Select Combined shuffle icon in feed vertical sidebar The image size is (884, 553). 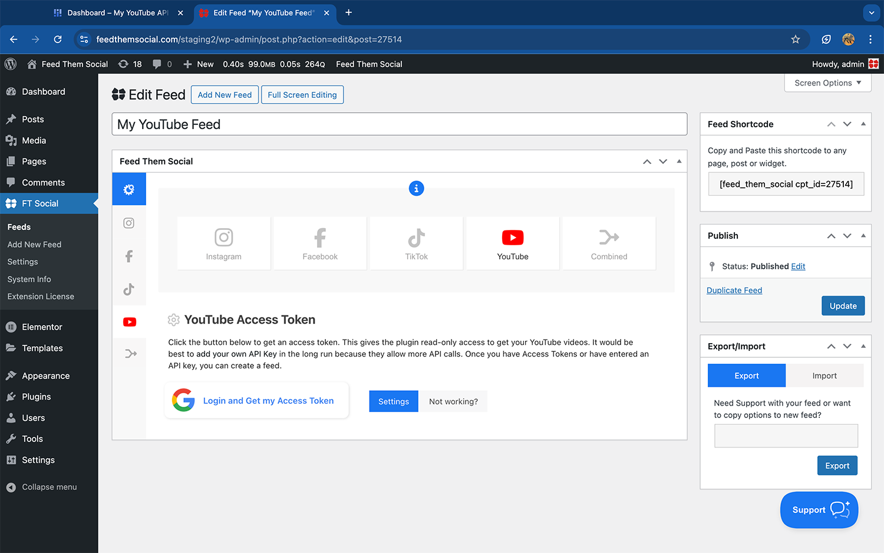click(x=131, y=354)
